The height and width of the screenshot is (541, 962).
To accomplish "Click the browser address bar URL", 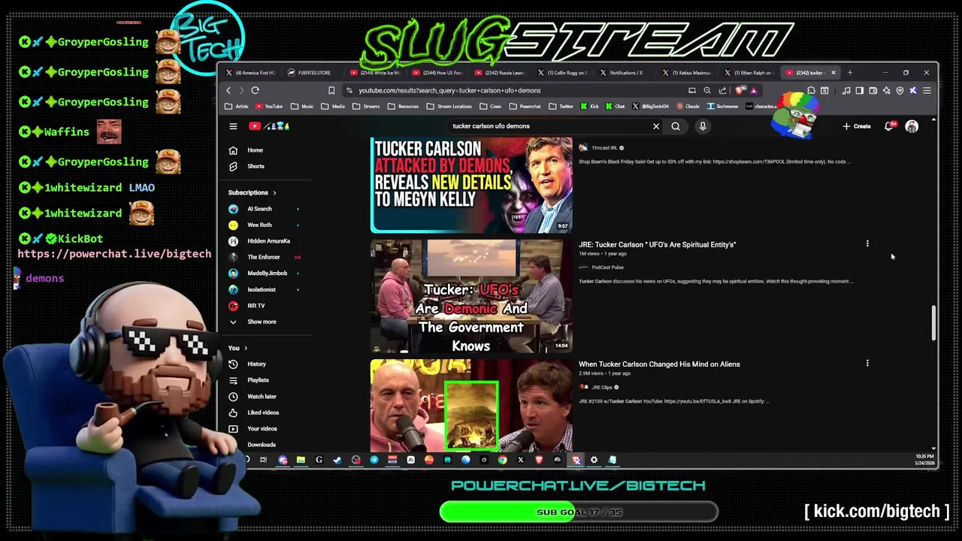I will (x=449, y=91).
